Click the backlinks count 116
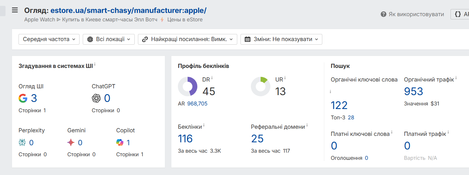The image size is (469, 175). point(185,139)
